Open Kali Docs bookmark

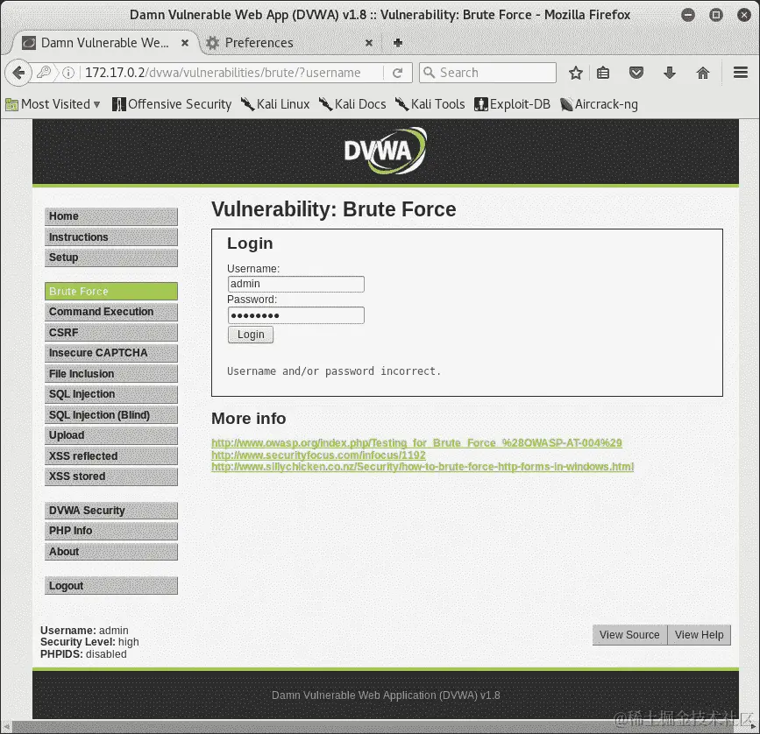(352, 104)
